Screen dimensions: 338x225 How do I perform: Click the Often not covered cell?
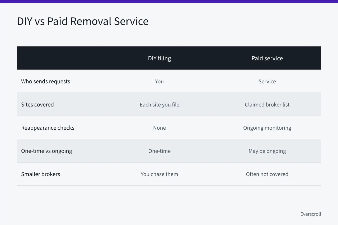click(267, 174)
